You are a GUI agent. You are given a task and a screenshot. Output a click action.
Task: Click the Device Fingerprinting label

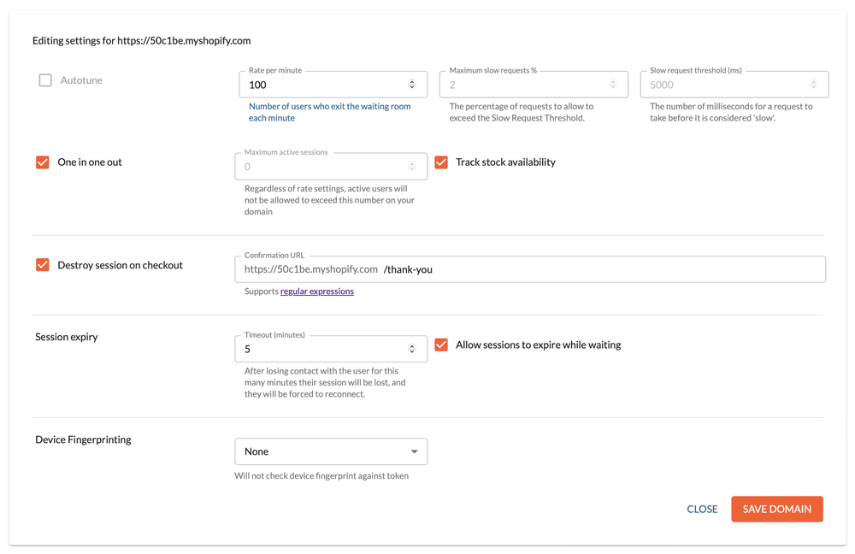(83, 439)
